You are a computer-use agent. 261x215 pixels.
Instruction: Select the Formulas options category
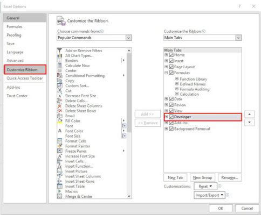click(x=25, y=26)
